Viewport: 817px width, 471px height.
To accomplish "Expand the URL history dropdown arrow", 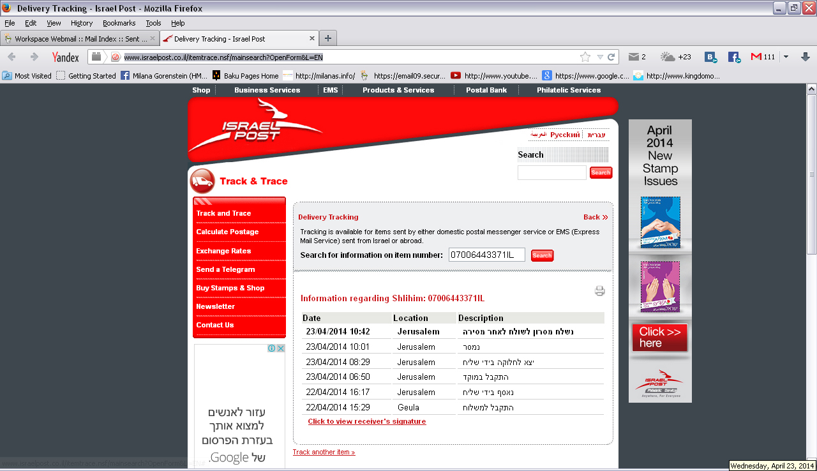I will tap(600, 57).
